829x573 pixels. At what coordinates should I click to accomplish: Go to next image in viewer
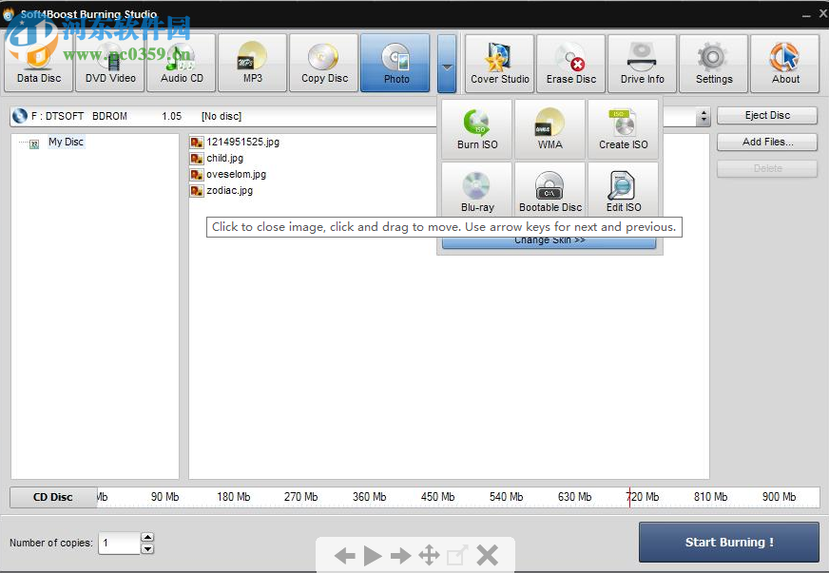coord(401,556)
